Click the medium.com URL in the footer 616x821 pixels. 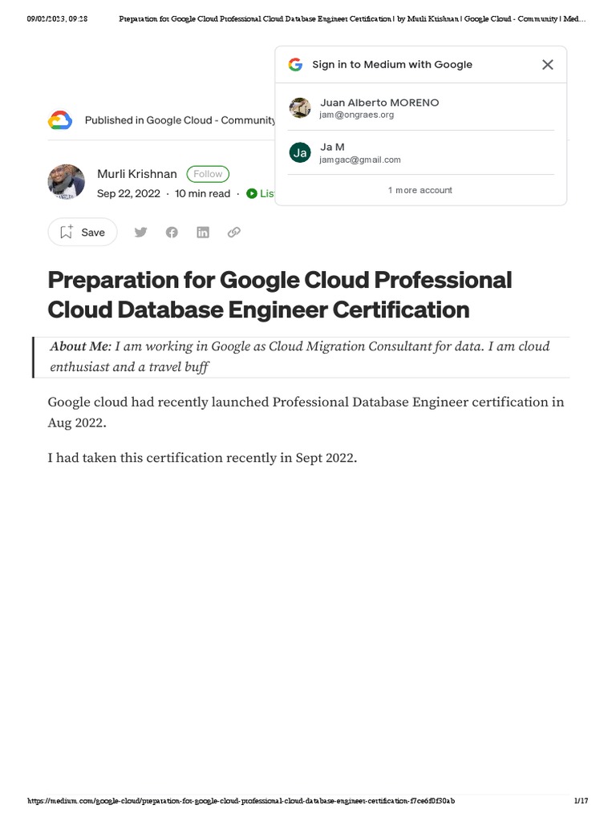[241, 801]
